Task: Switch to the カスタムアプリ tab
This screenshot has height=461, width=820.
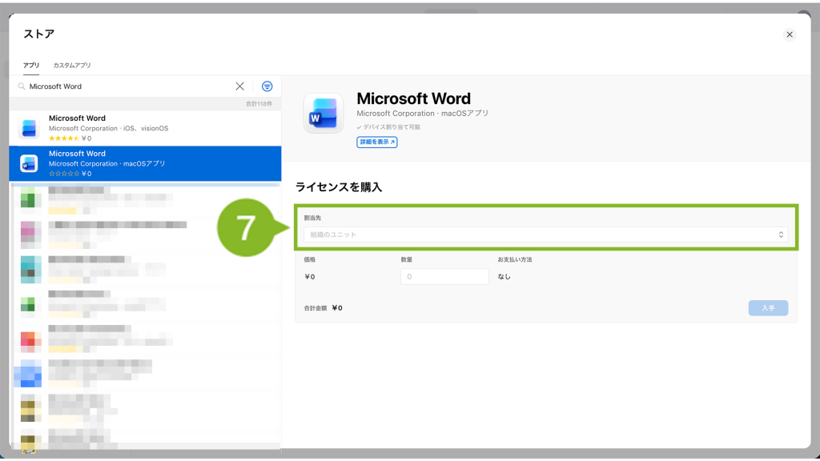Action: [x=71, y=66]
